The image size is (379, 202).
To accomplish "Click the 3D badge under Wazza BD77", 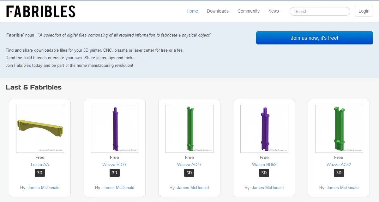I will coord(115,173).
